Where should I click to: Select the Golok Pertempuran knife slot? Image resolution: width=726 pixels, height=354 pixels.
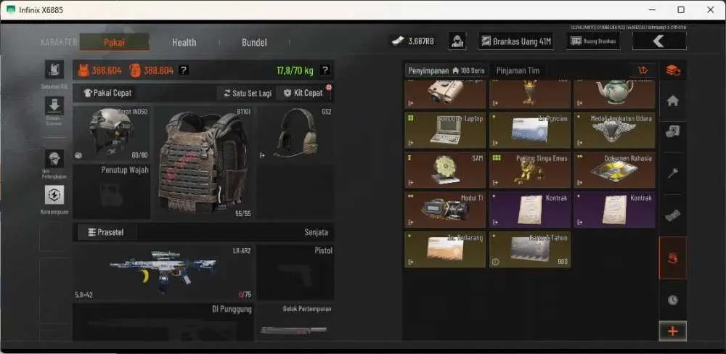click(296, 322)
